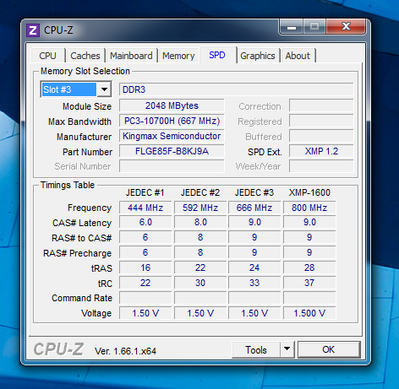
Task: Click the JEDEC #3 column header
Action: (x=254, y=192)
